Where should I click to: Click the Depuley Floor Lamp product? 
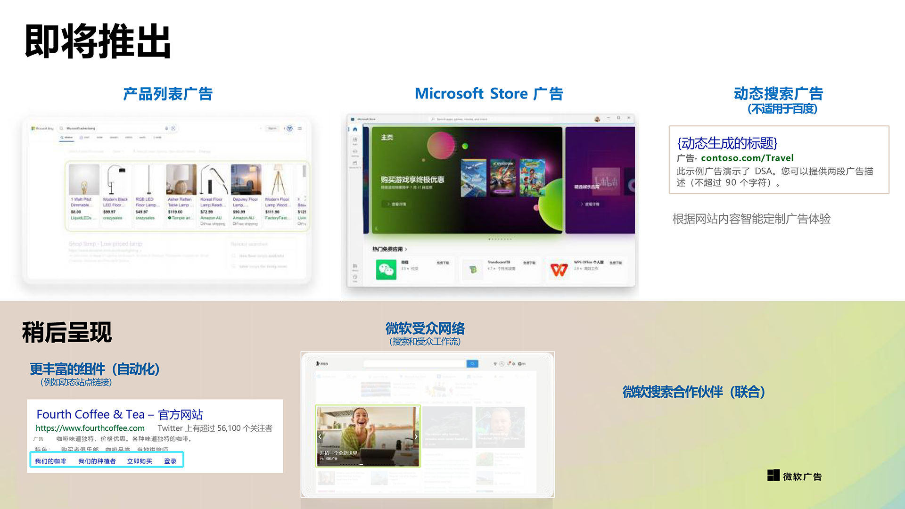[245, 196]
